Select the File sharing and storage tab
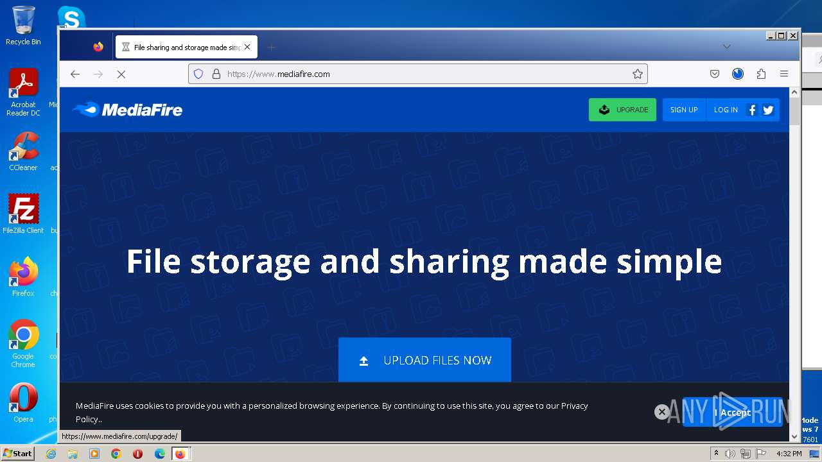This screenshot has width=822, height=462. point(186,47)
